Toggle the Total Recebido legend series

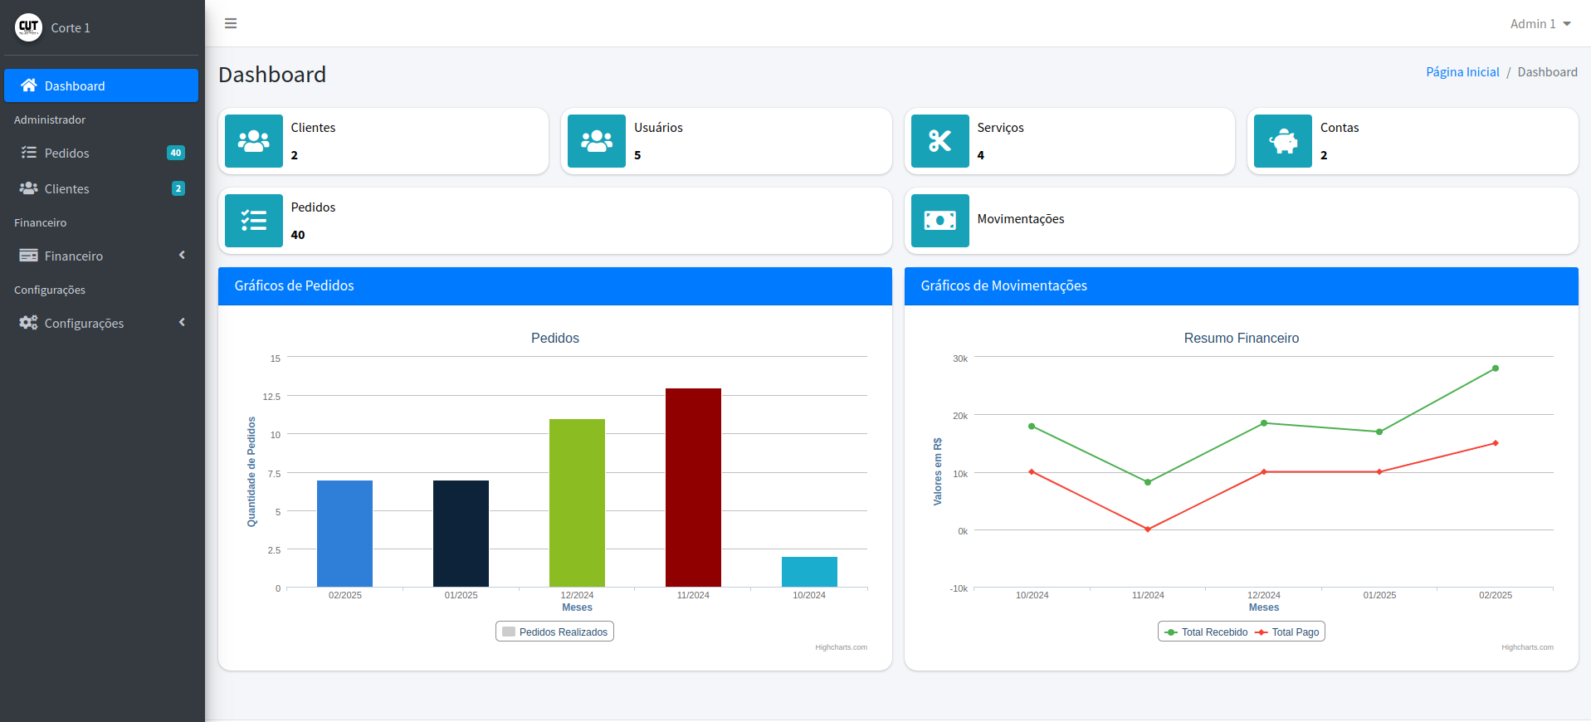(1206, 632)
